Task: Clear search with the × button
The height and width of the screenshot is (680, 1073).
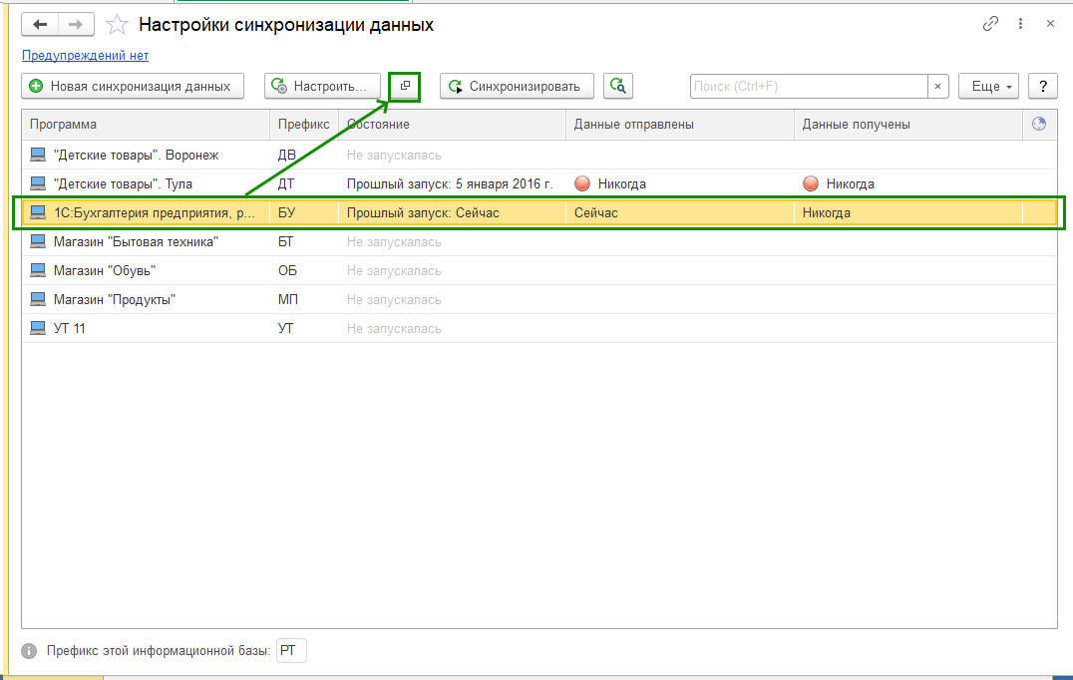Action: pos(938,86)
